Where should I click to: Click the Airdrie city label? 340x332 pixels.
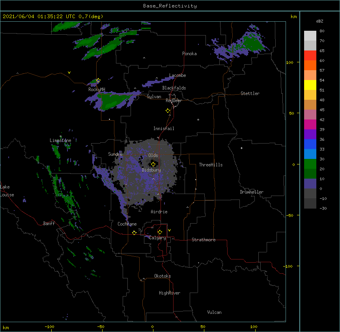pos(159,212)
